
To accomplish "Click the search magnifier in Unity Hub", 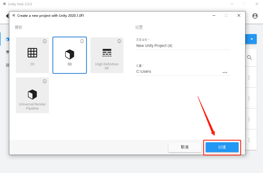I will click(249, 58).
